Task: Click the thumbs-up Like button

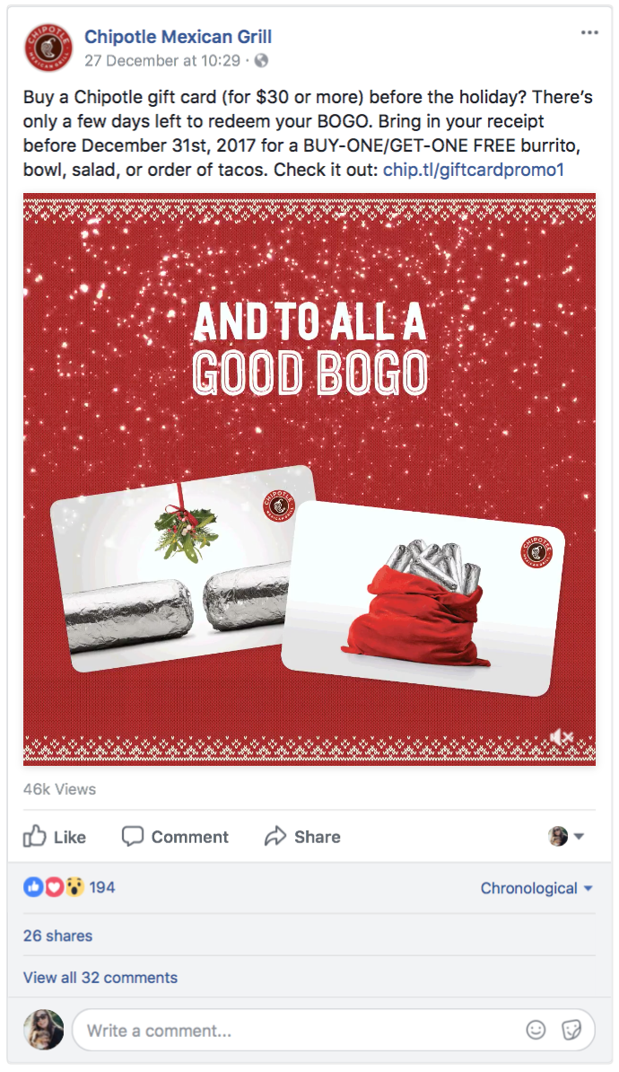Action: pyautogui.click(x=55, y=836)
